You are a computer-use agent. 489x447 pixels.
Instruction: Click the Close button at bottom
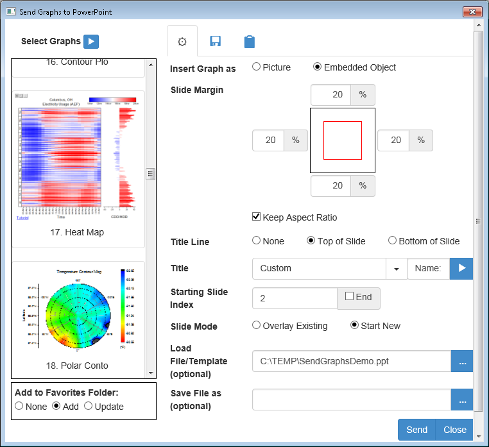tap(454, 430)
